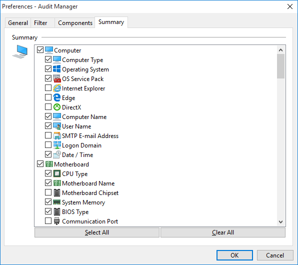Click the CPU Type chip icon
Viewport: 298px width, 265px height.
57,173
